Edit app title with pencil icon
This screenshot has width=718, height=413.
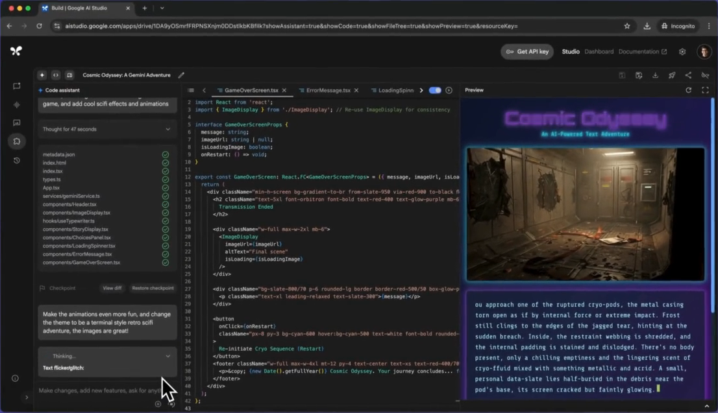(x=181, y=75)
